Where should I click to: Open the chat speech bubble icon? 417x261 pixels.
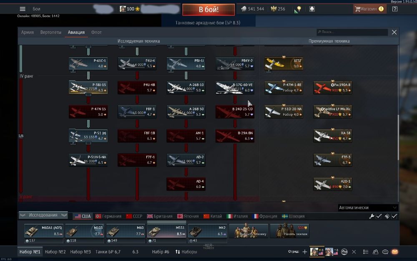[x=385, y=252]
